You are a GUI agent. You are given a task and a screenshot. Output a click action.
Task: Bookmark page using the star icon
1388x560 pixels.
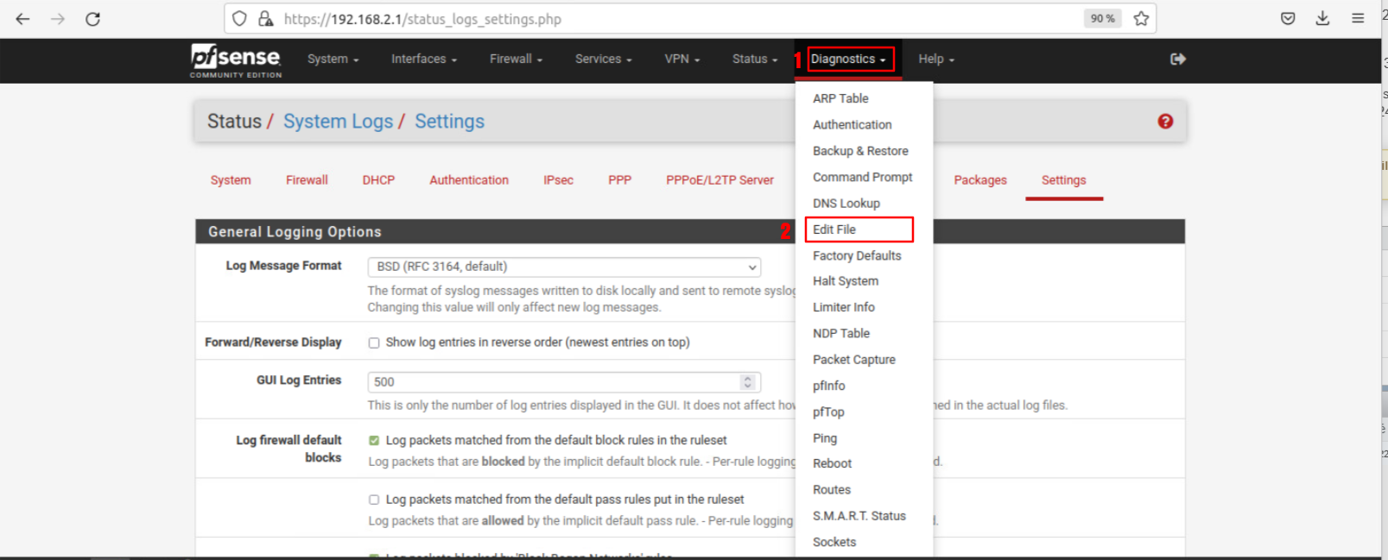point(1141,19)
